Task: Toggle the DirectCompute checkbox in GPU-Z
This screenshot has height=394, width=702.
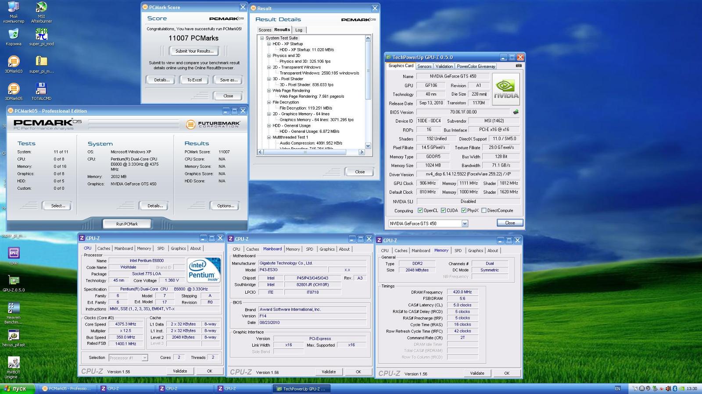Action: click(x=484, y=210)
